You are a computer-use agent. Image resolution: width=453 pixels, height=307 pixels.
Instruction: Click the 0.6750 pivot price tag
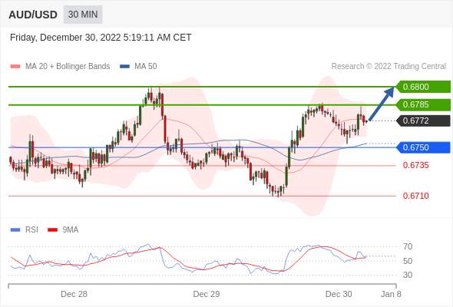[x=423, y=147]
